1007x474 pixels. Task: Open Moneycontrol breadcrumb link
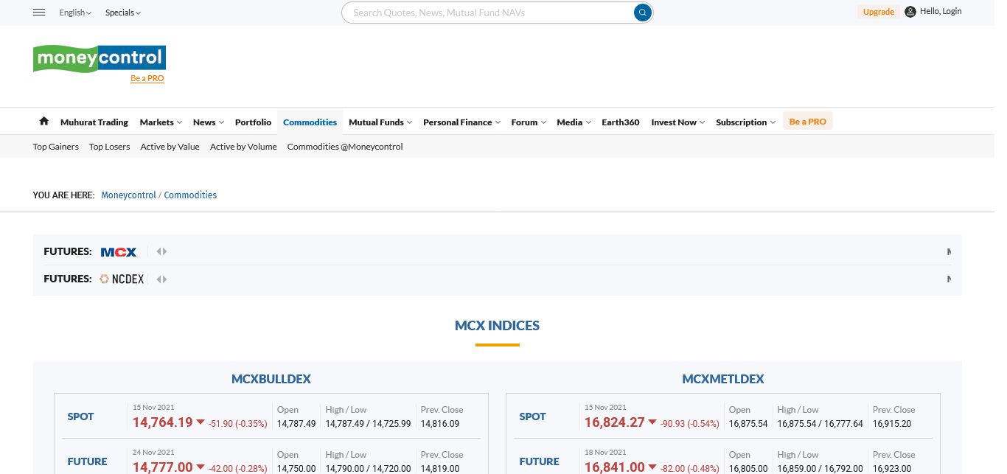[x=128, y=195]
